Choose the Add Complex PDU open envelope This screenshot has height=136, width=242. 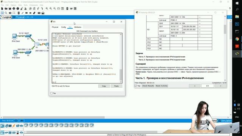(x=43, y=13)
